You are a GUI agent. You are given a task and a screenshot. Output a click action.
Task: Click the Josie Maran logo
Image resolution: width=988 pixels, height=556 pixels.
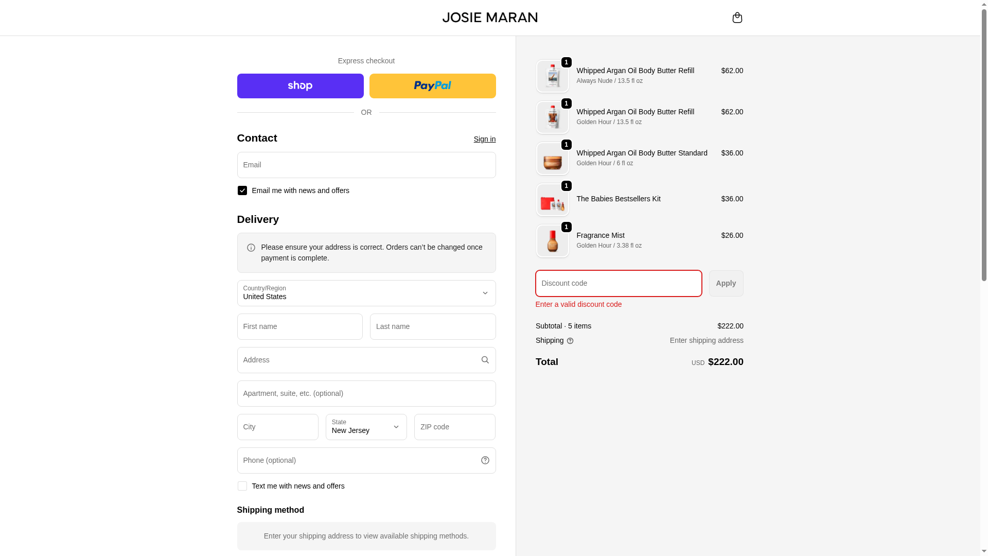point(489,18)
